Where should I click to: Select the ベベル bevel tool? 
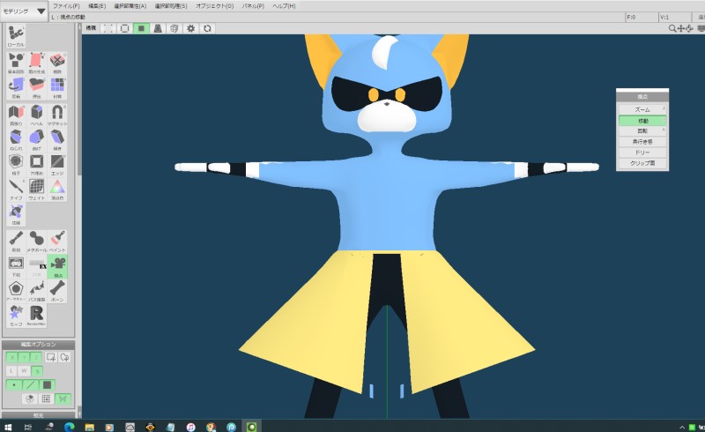tap(36, 115)
